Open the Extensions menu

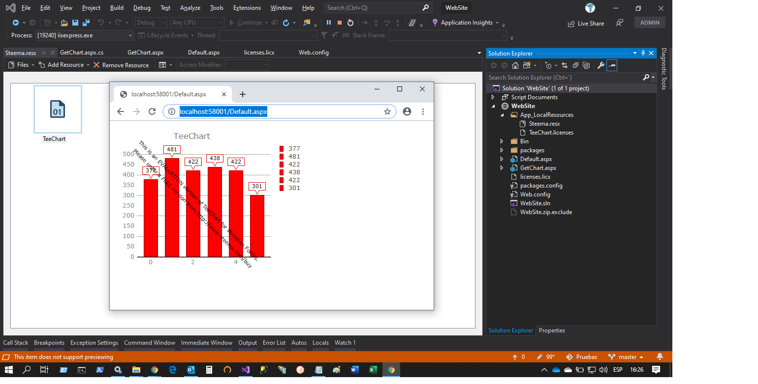tap(247, 8)
